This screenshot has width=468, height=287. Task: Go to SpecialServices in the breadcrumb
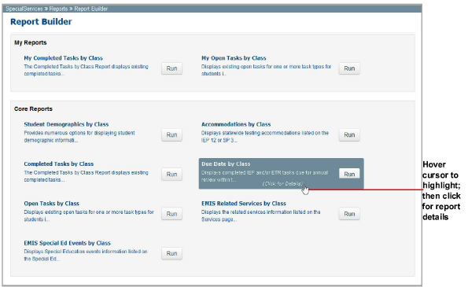pyautogui.click(x=24, y=9)
